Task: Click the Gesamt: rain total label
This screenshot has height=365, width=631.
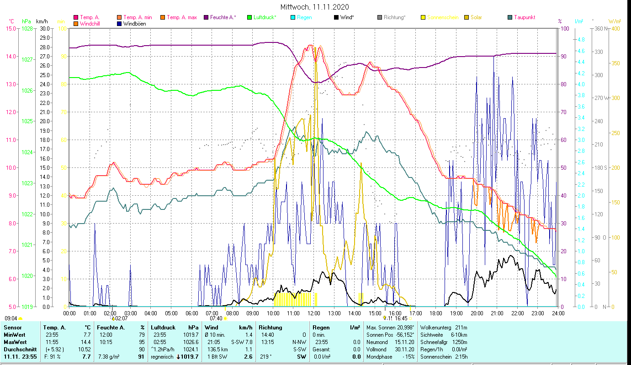Action: click(x=321, y=349)
